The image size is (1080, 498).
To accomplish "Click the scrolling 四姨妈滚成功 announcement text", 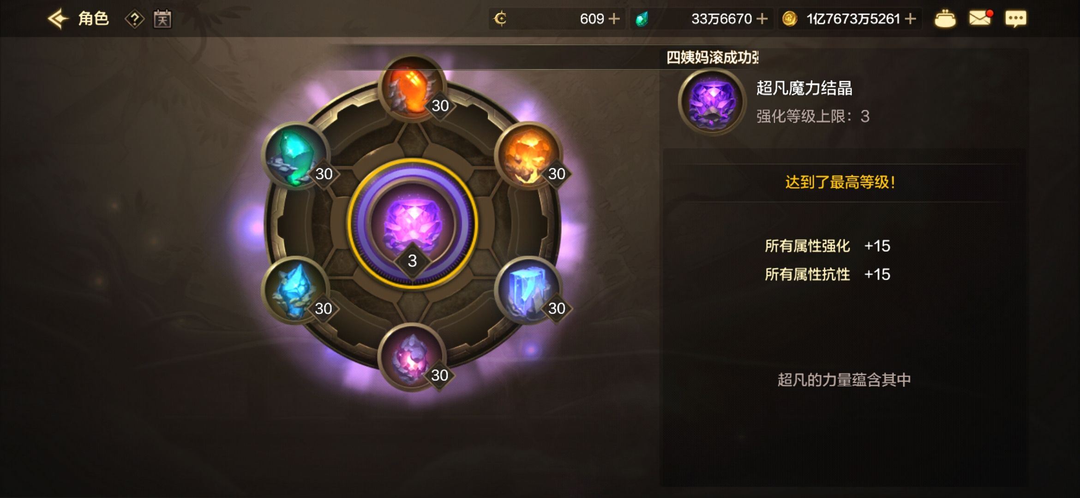I will (712, 58).
